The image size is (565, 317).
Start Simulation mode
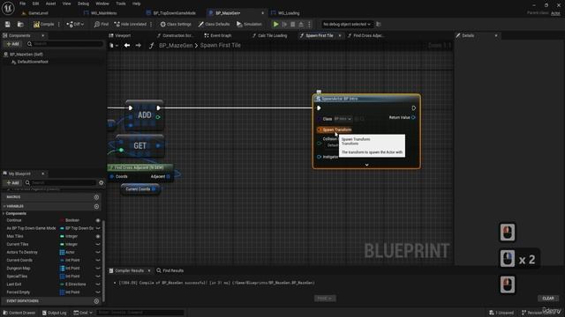[249, 24]
